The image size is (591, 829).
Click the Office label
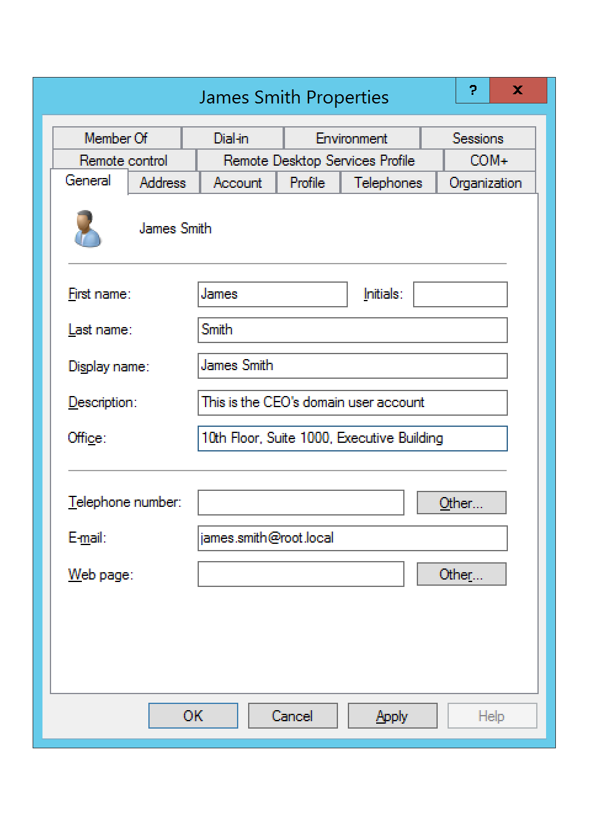(x=87, y=438)
